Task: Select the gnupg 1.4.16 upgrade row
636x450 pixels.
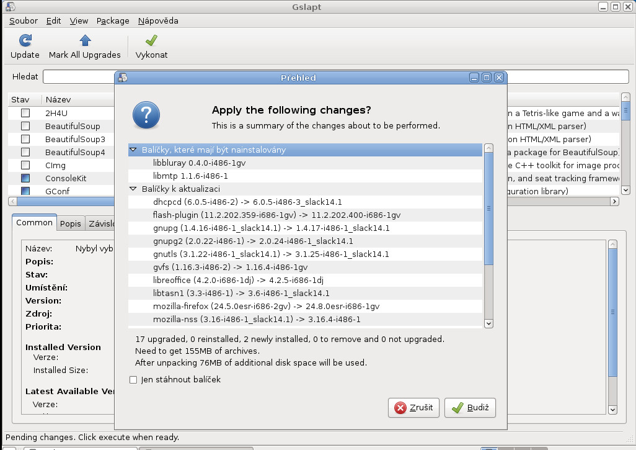Action: pos(306,228)
